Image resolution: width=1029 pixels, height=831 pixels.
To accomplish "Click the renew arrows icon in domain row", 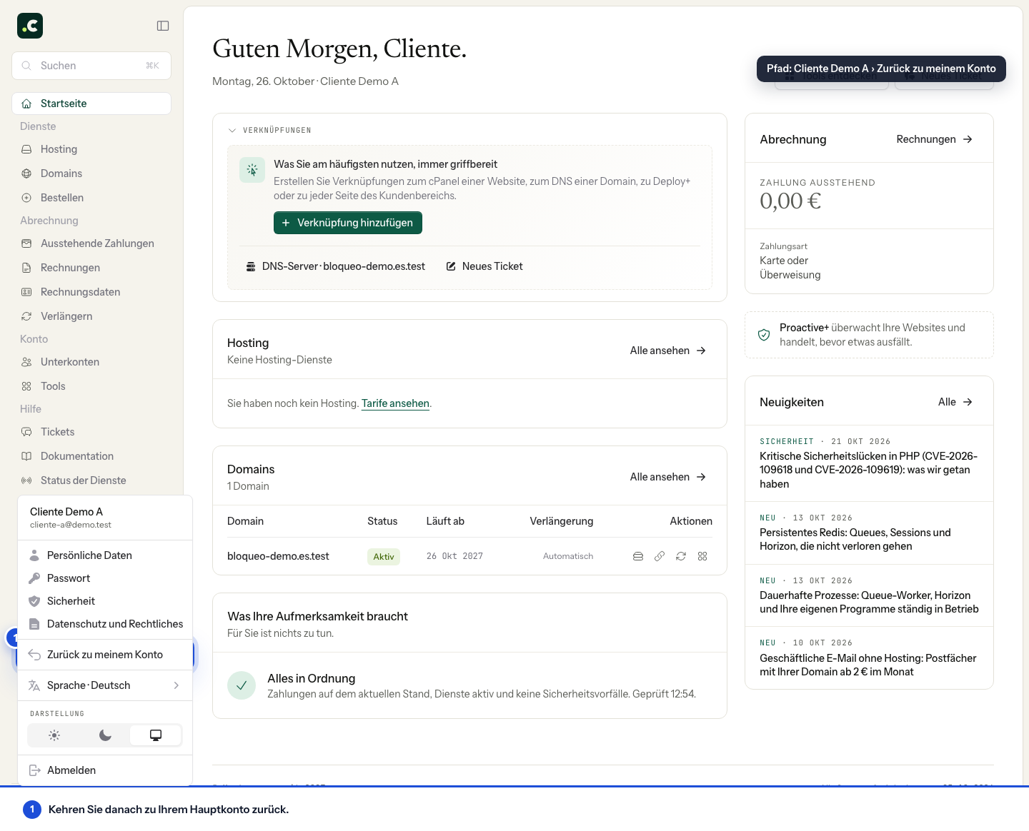I will (681, 556).
